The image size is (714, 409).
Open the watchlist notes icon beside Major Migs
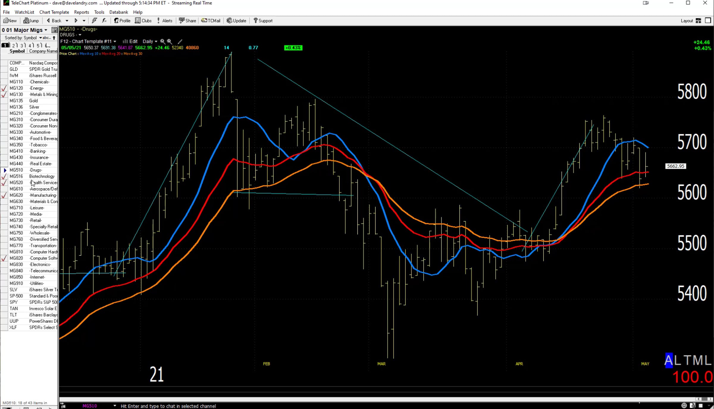54,30
